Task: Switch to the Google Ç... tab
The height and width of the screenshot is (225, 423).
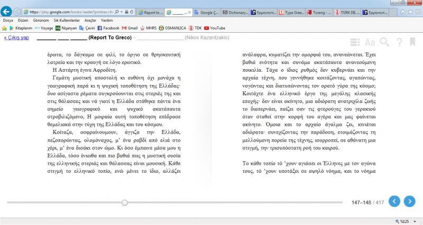Action: pos(206,12)
